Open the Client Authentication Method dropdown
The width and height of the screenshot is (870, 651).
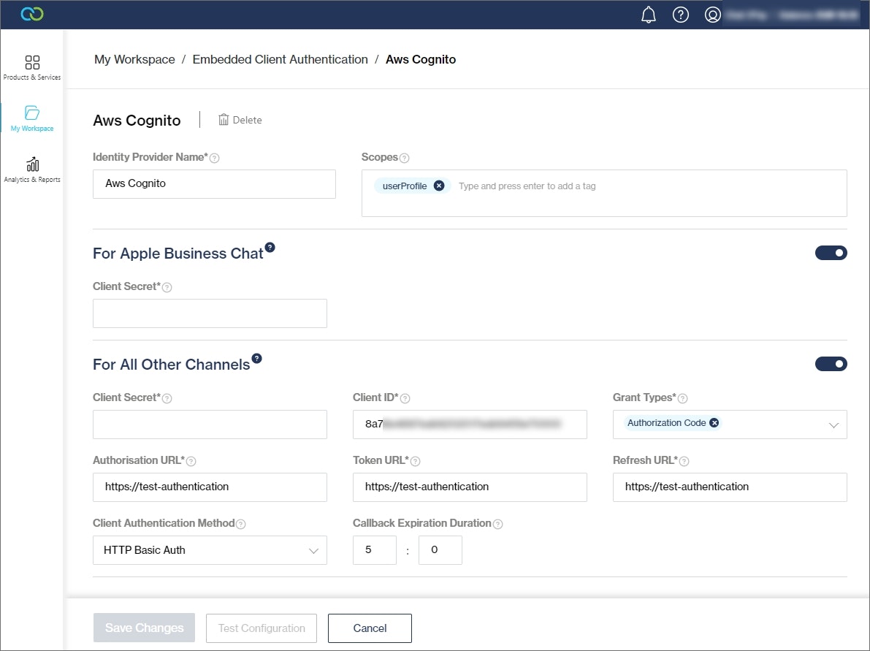pyautogui.click(x=210, y=550)
